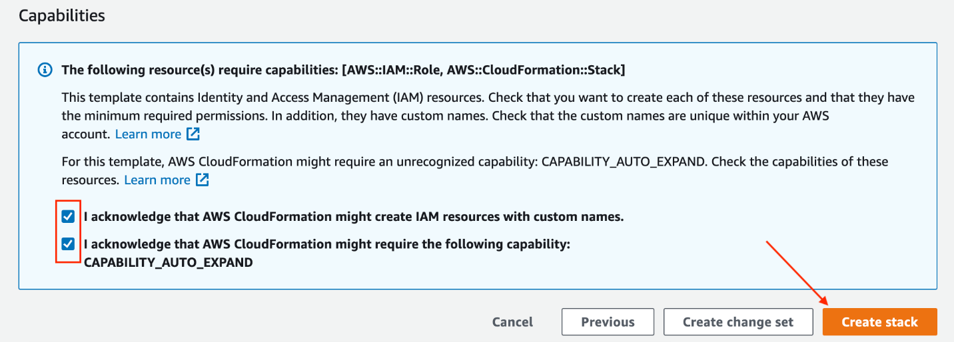Viewport: 954px width, 342px height.
Task: Open Learn more link about IAM resources
Action: click(148, 134)
